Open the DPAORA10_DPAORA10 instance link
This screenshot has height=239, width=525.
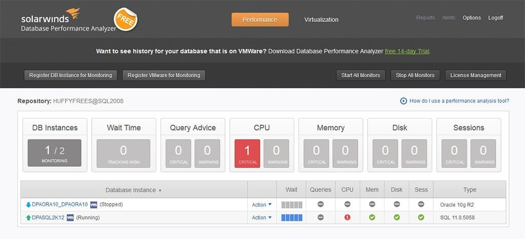[60, 205]
